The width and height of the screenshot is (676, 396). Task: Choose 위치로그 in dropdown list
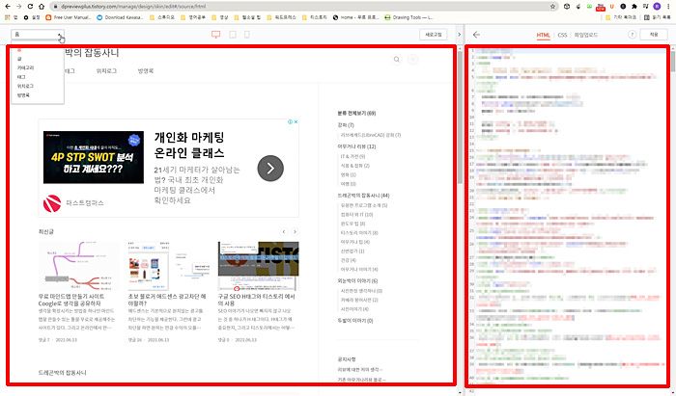(x=25, y=86)
